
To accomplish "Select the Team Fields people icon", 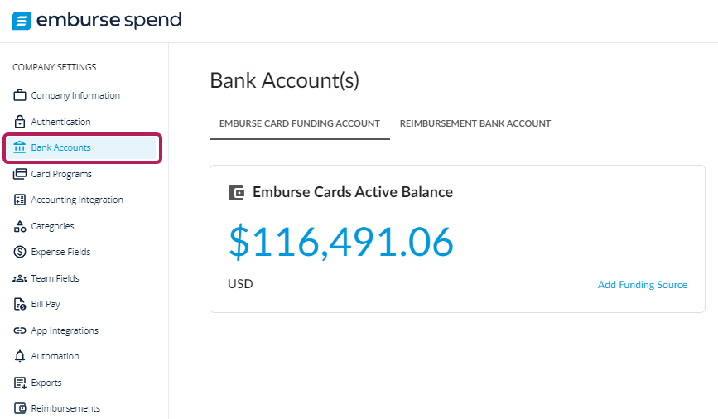I will pyautogui.click(x=20, y=278).
